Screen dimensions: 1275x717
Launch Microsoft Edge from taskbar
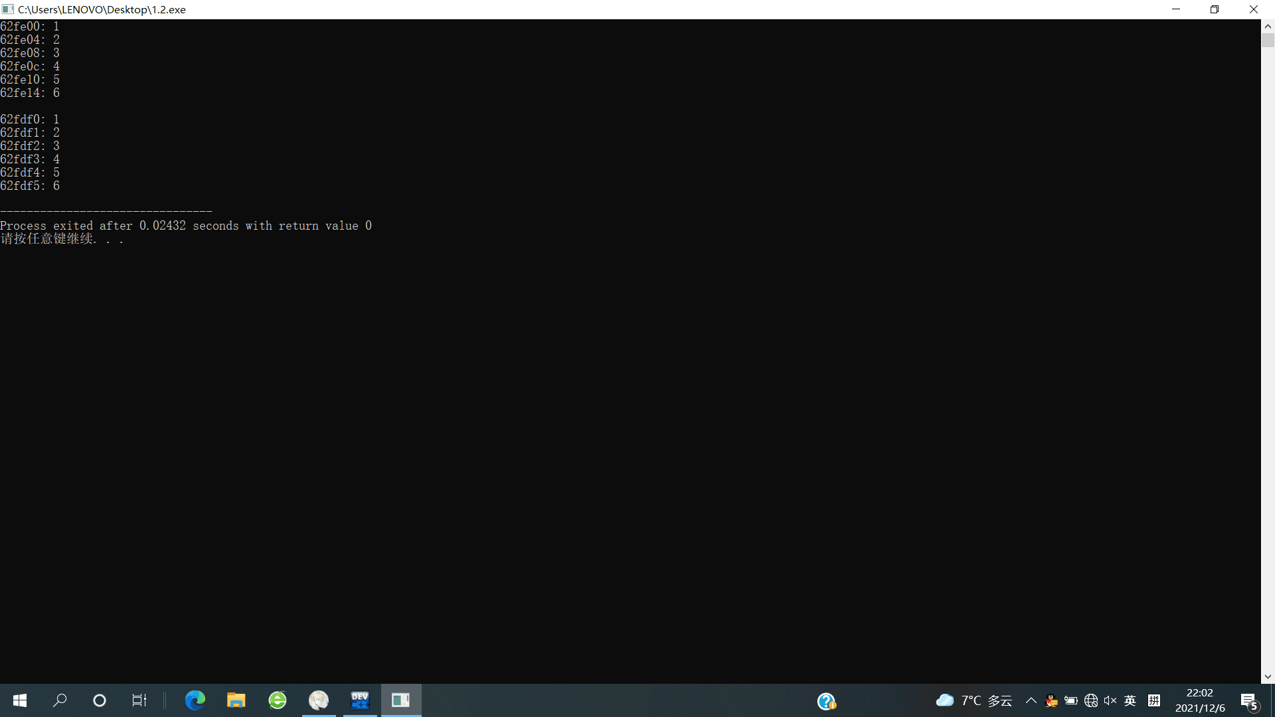click(195, 700)
